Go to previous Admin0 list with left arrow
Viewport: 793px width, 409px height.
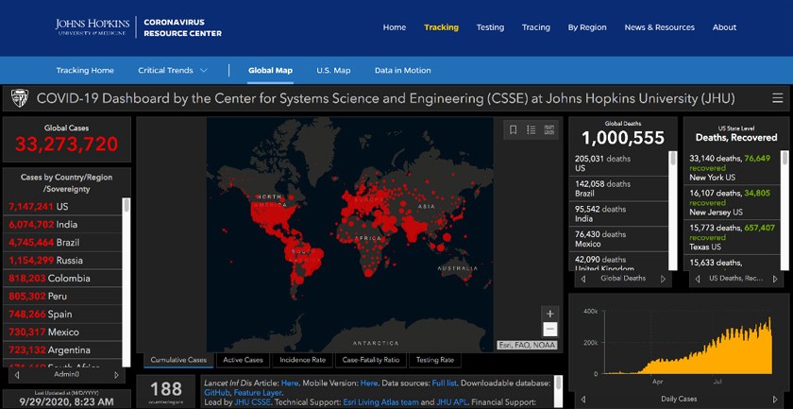point(17,375)
